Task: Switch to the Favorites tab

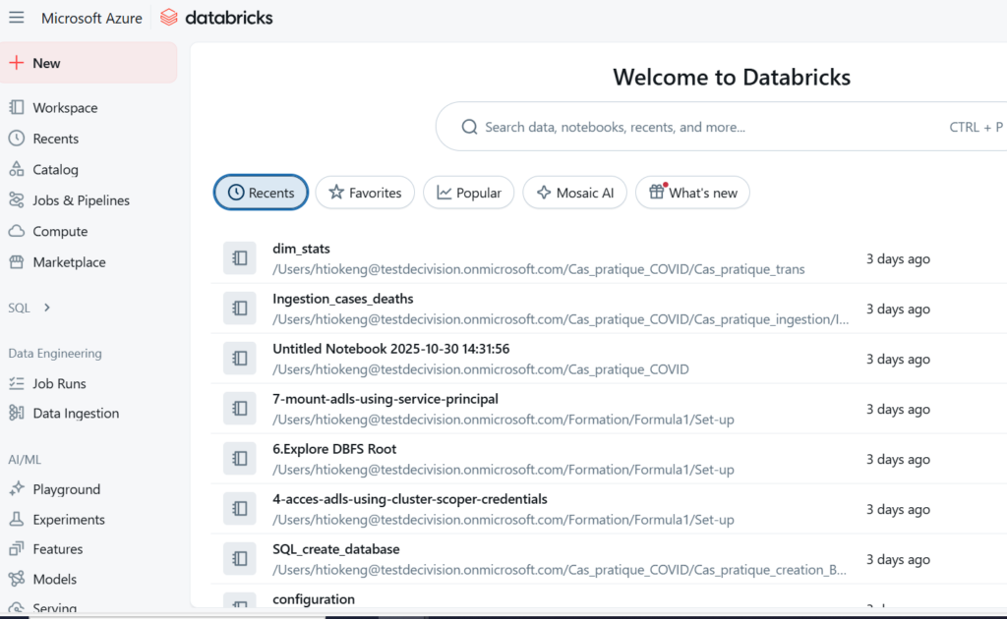Action: coord(365,193)
